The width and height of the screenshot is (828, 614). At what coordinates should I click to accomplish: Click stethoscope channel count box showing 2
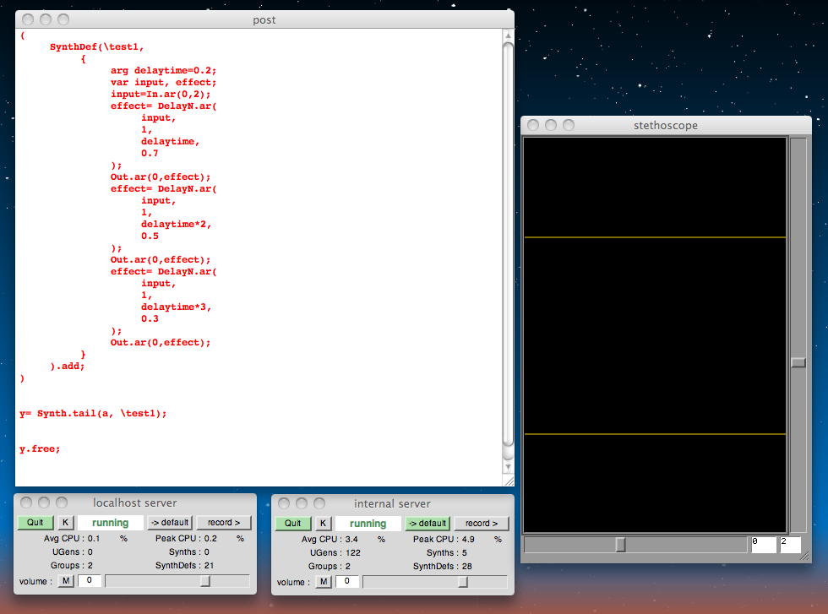click(790, 545)
